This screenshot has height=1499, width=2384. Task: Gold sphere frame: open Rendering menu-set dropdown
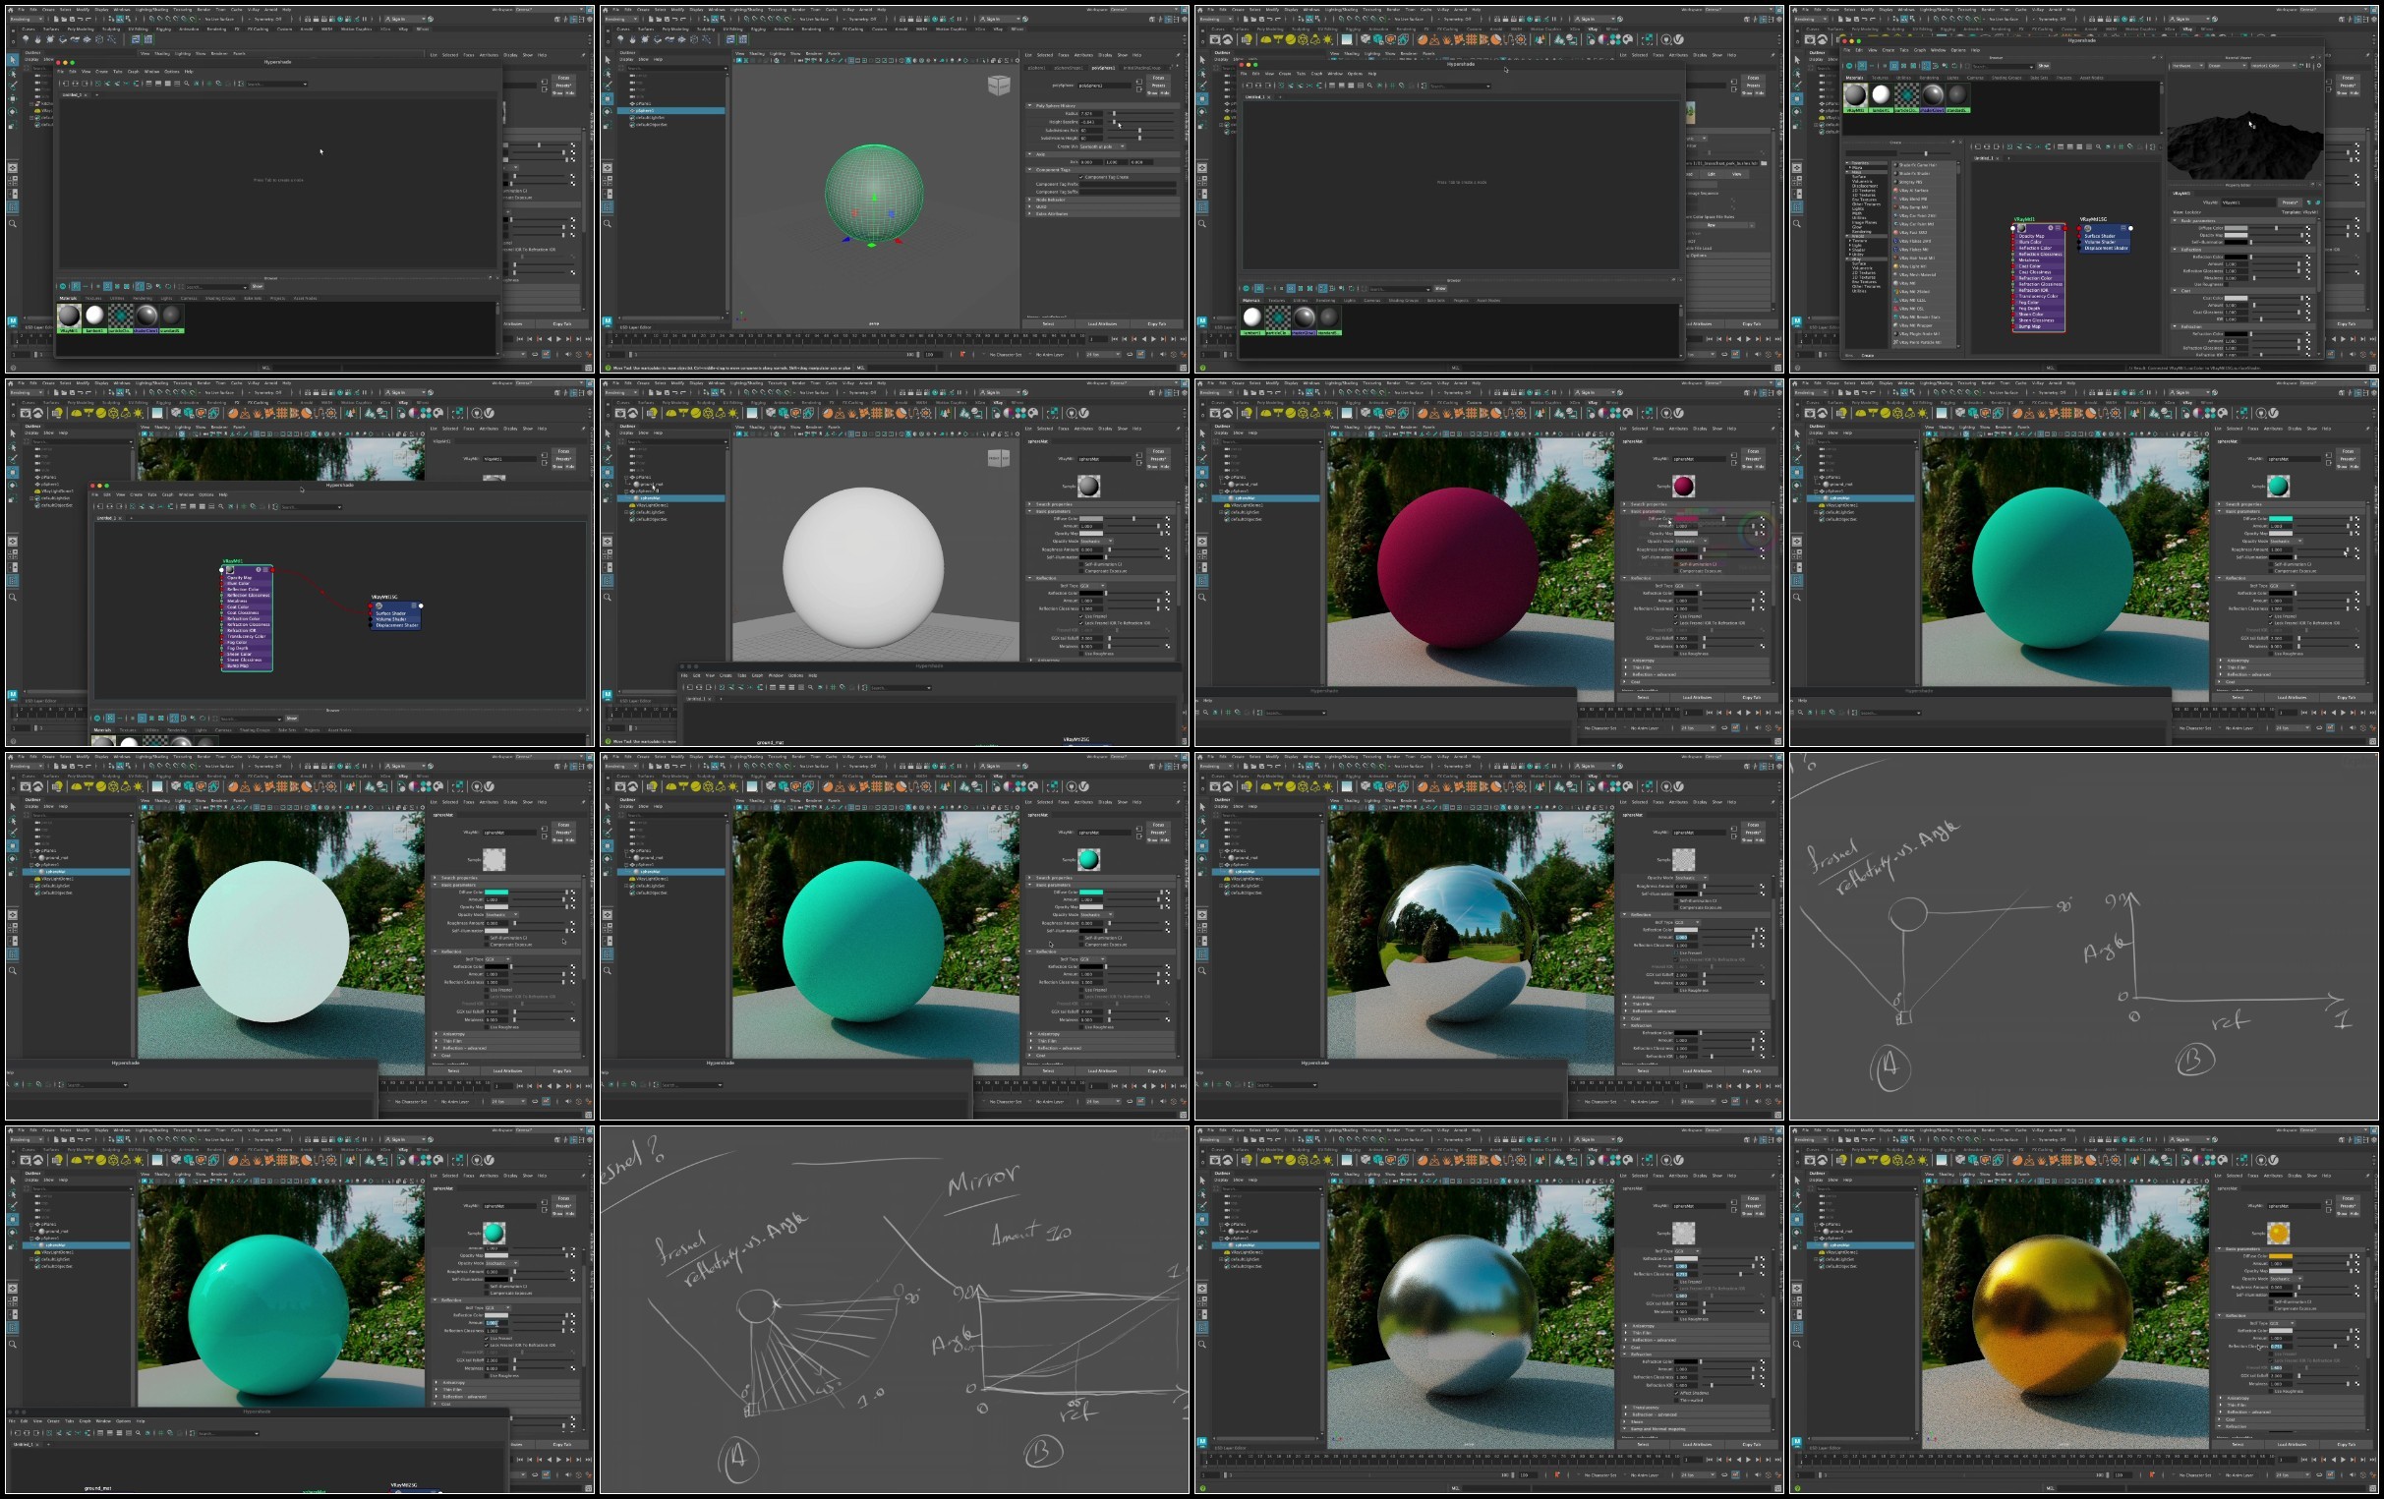[1811, 1139]
